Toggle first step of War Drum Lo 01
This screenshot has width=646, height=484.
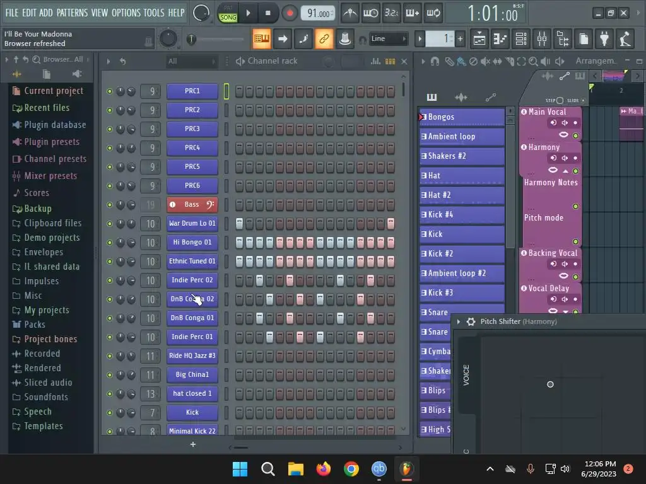click(x=239, y=224)
